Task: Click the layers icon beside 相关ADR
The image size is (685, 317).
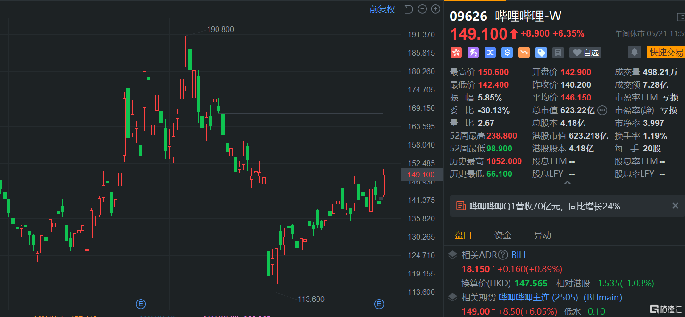Action: [x=452, y=255]
